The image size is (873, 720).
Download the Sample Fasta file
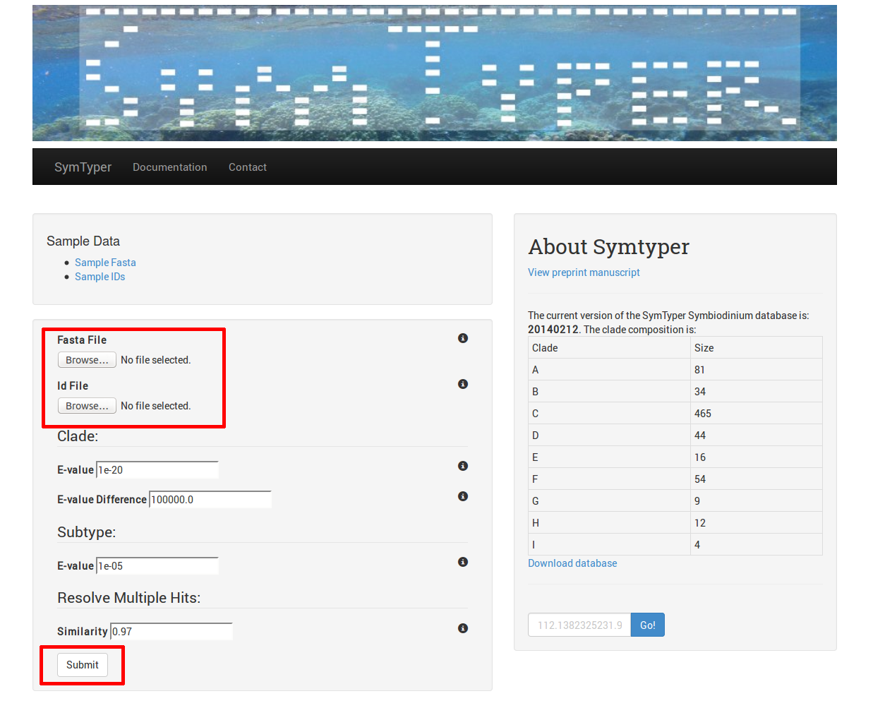coord(105,263)
